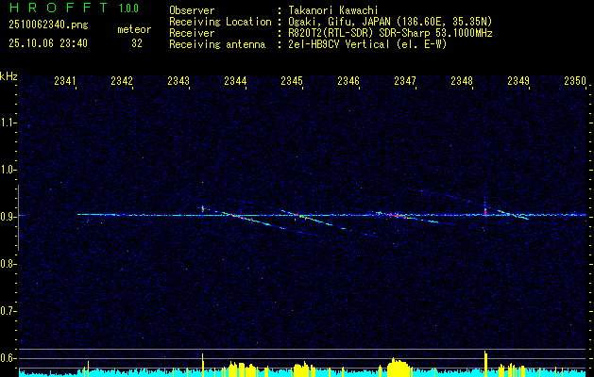Click the 2344 time axis marker
This screenshot has width=594, height=377.
tap(235, 80)
